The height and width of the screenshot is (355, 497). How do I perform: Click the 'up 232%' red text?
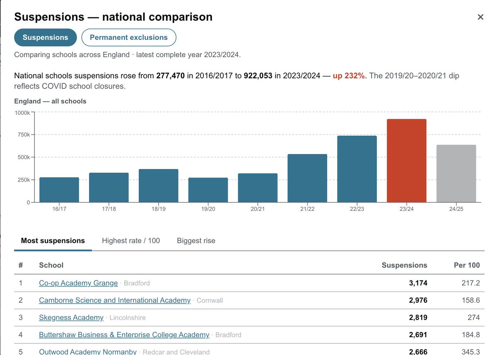click(x=349, y=76)
